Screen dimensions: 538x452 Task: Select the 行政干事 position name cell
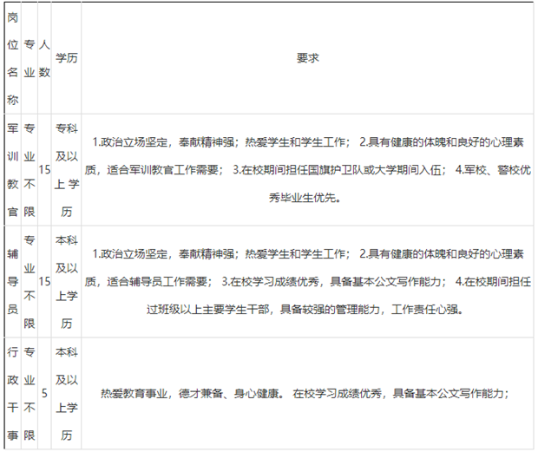pyautogui.click(x=12, y=393)
